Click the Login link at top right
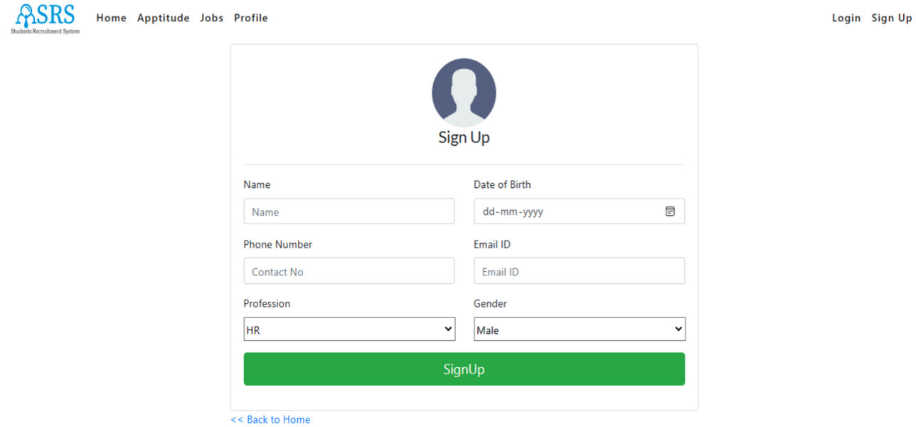The width and height of the screenshot is (916, 427). pyautogui.click(x=846, y=18)
